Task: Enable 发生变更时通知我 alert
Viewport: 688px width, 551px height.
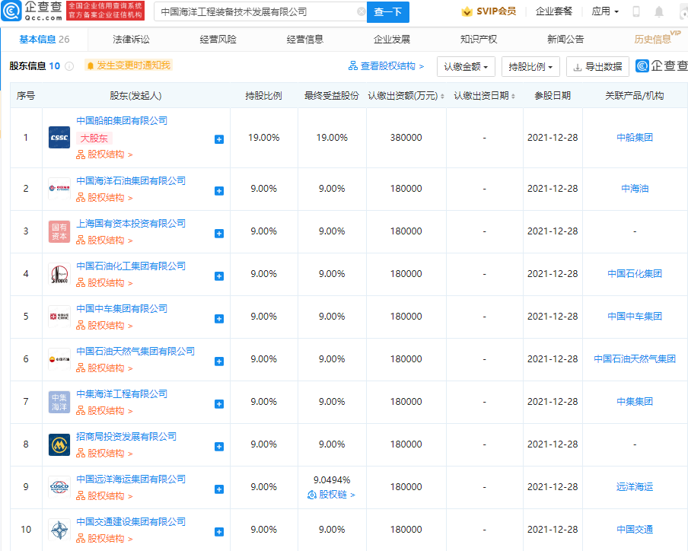Action: coord(129,66)
